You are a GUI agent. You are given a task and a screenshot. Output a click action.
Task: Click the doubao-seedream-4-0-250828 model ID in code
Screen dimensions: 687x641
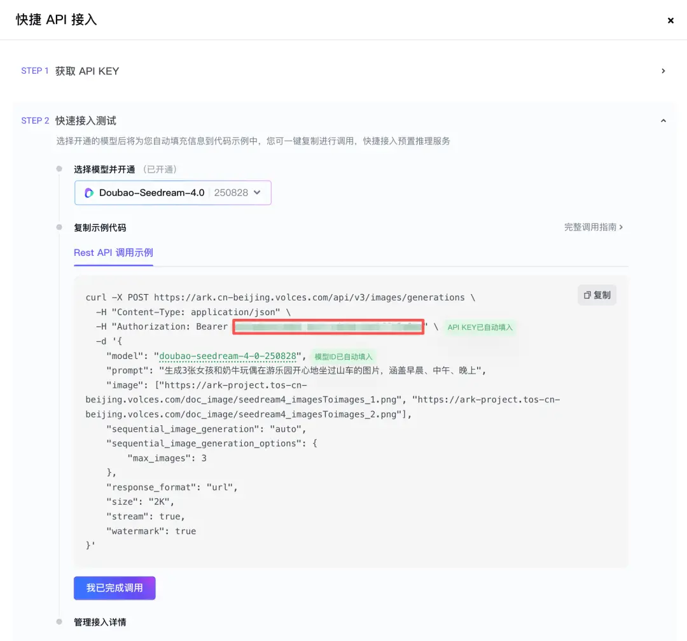228,356
